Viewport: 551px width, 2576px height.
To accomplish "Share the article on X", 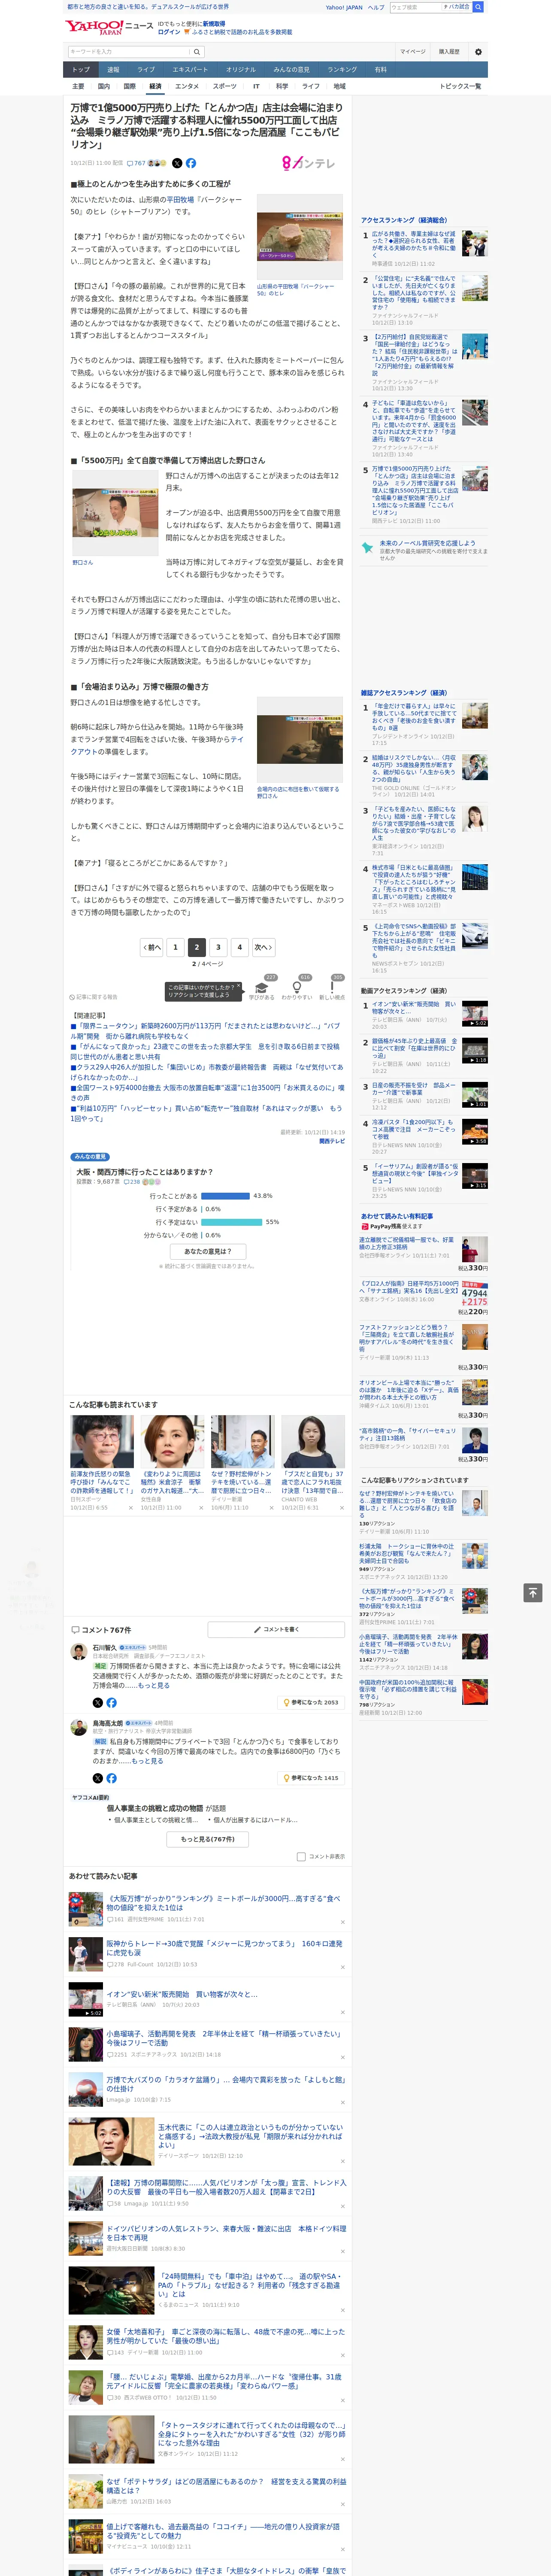I will click(x=177, y=163).
